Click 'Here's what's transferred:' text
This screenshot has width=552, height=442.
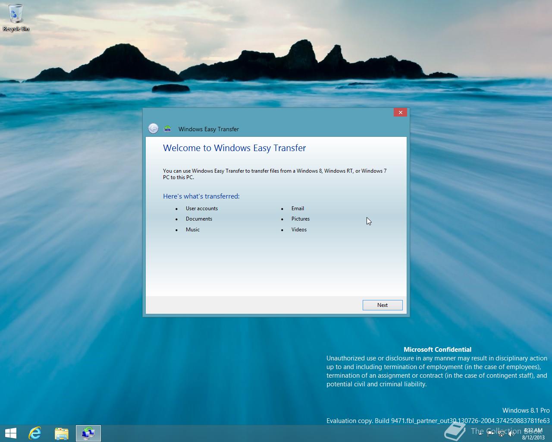pyautogui.click(x=201, y=196)
